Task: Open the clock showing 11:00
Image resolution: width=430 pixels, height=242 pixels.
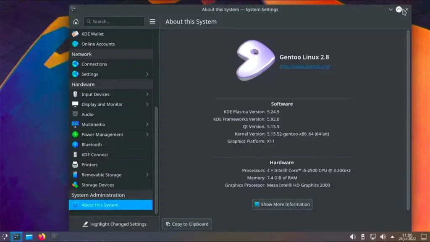Action: tap(407, 237)
